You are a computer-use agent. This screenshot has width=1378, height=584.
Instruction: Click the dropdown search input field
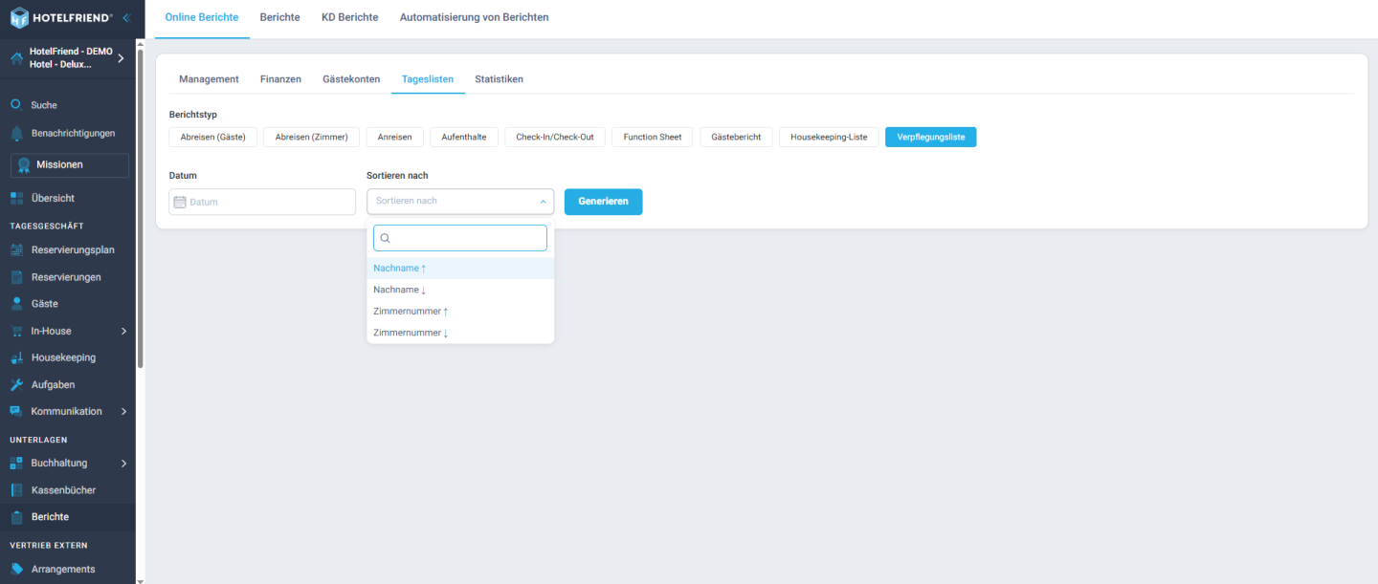pyautogui.click(x=460, y=238)
